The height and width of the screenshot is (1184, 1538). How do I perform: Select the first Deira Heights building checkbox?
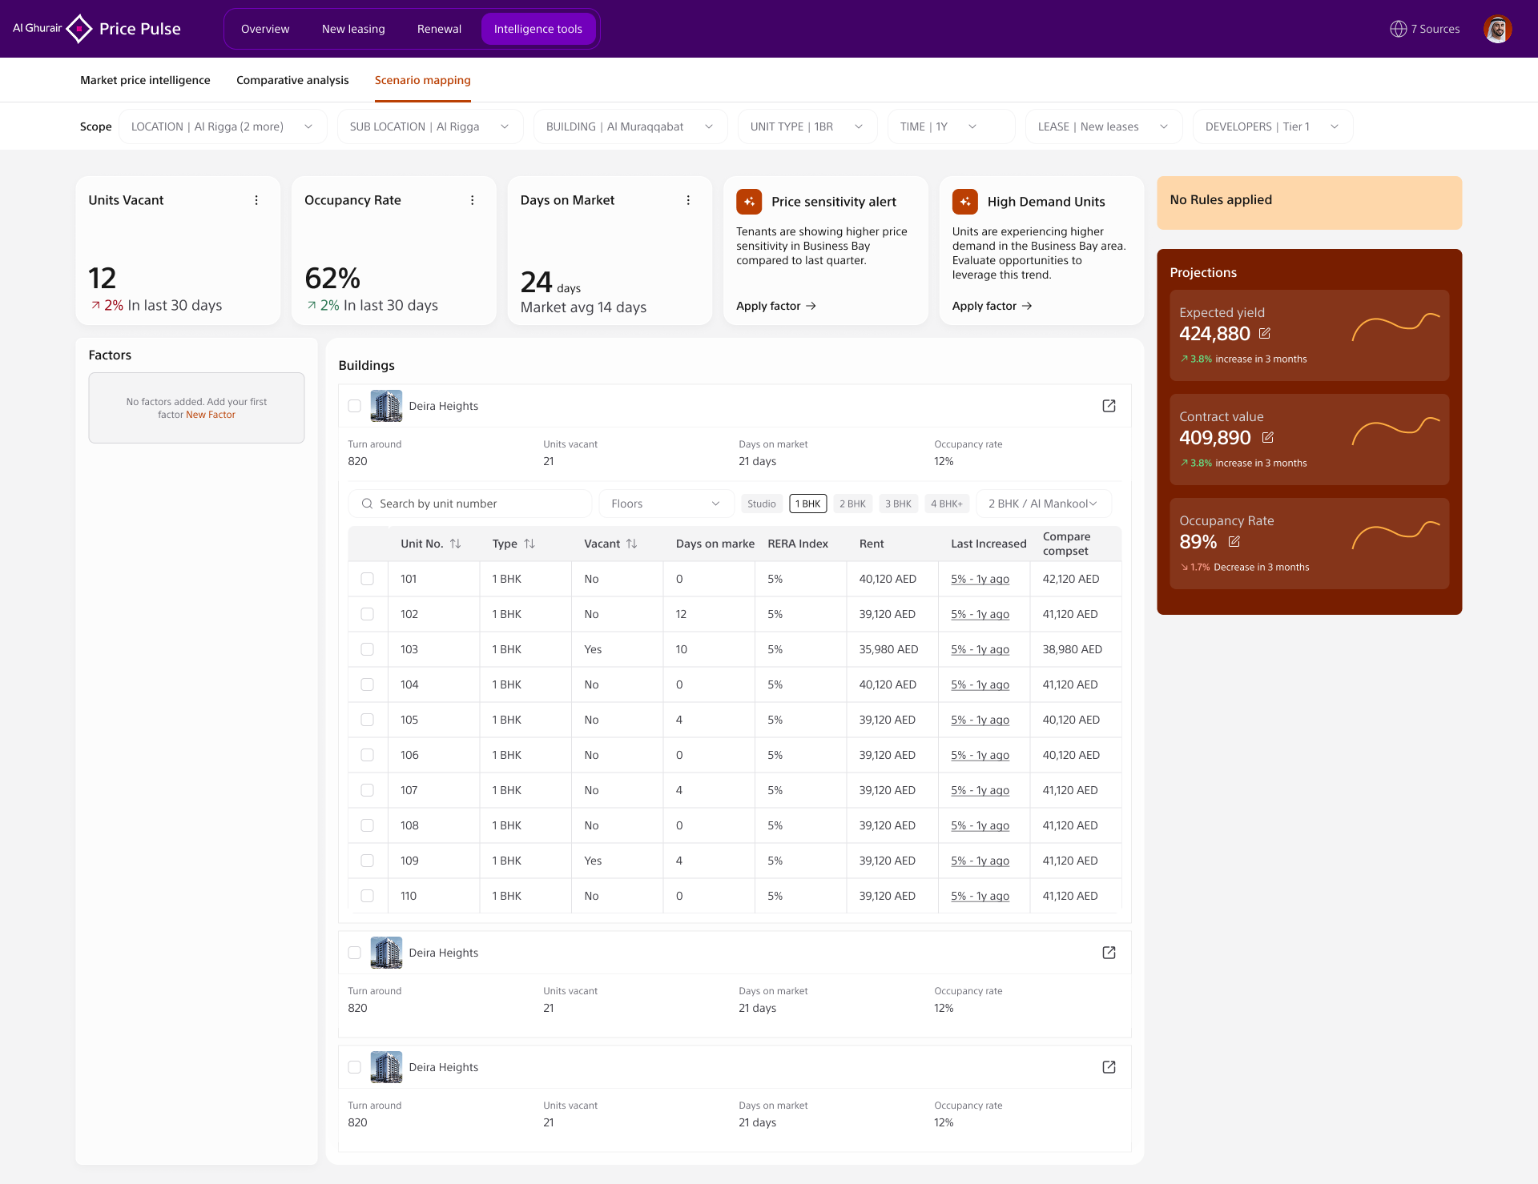pyautogui.click(x=355, y=406)
